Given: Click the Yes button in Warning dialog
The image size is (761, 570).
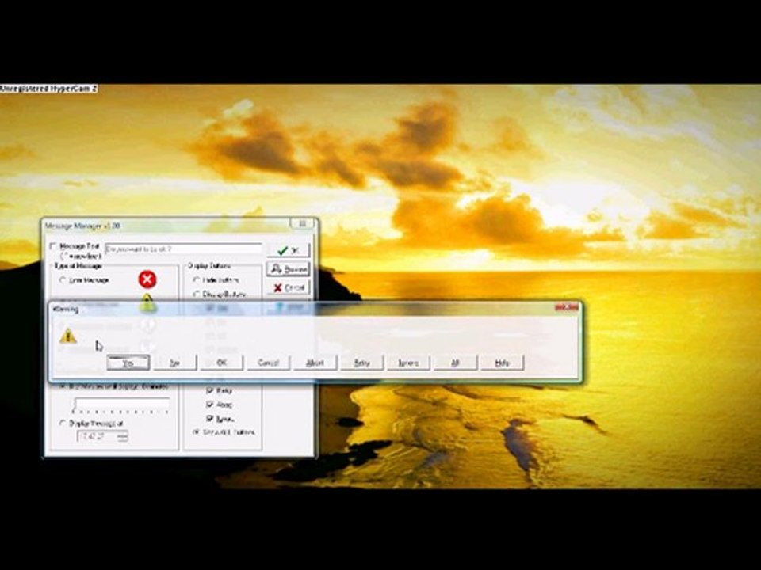Looking at the screenshot, I should pos(128,363).
